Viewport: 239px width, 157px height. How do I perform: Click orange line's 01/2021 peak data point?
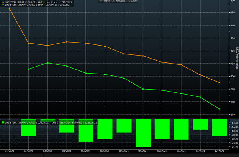10,8
